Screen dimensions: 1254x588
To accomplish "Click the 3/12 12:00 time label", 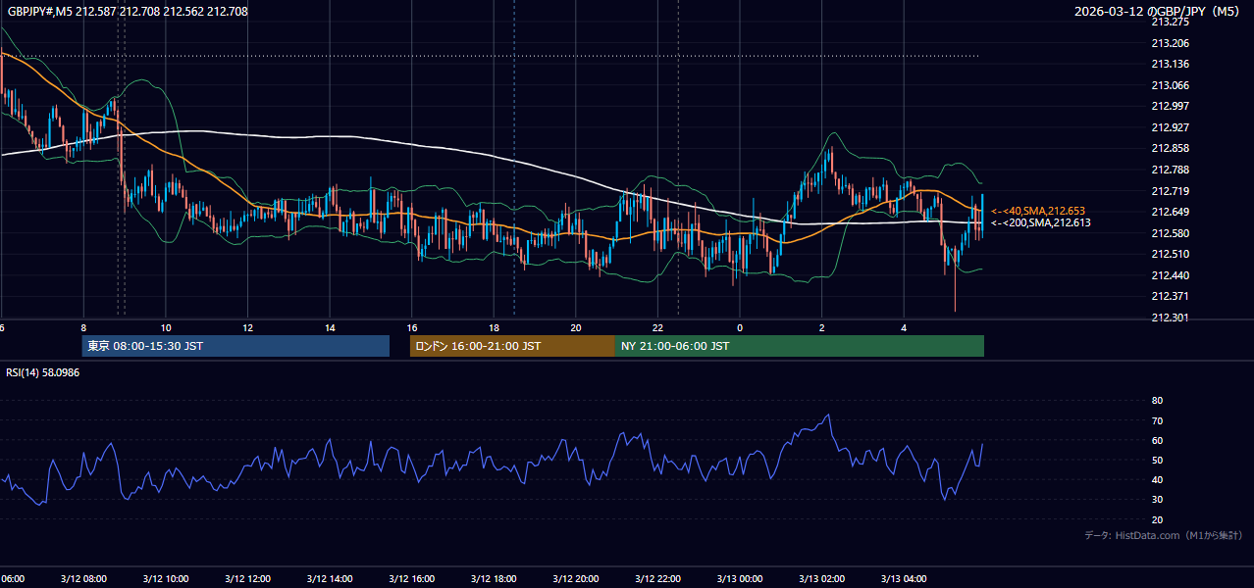I will tap(247, 579).
